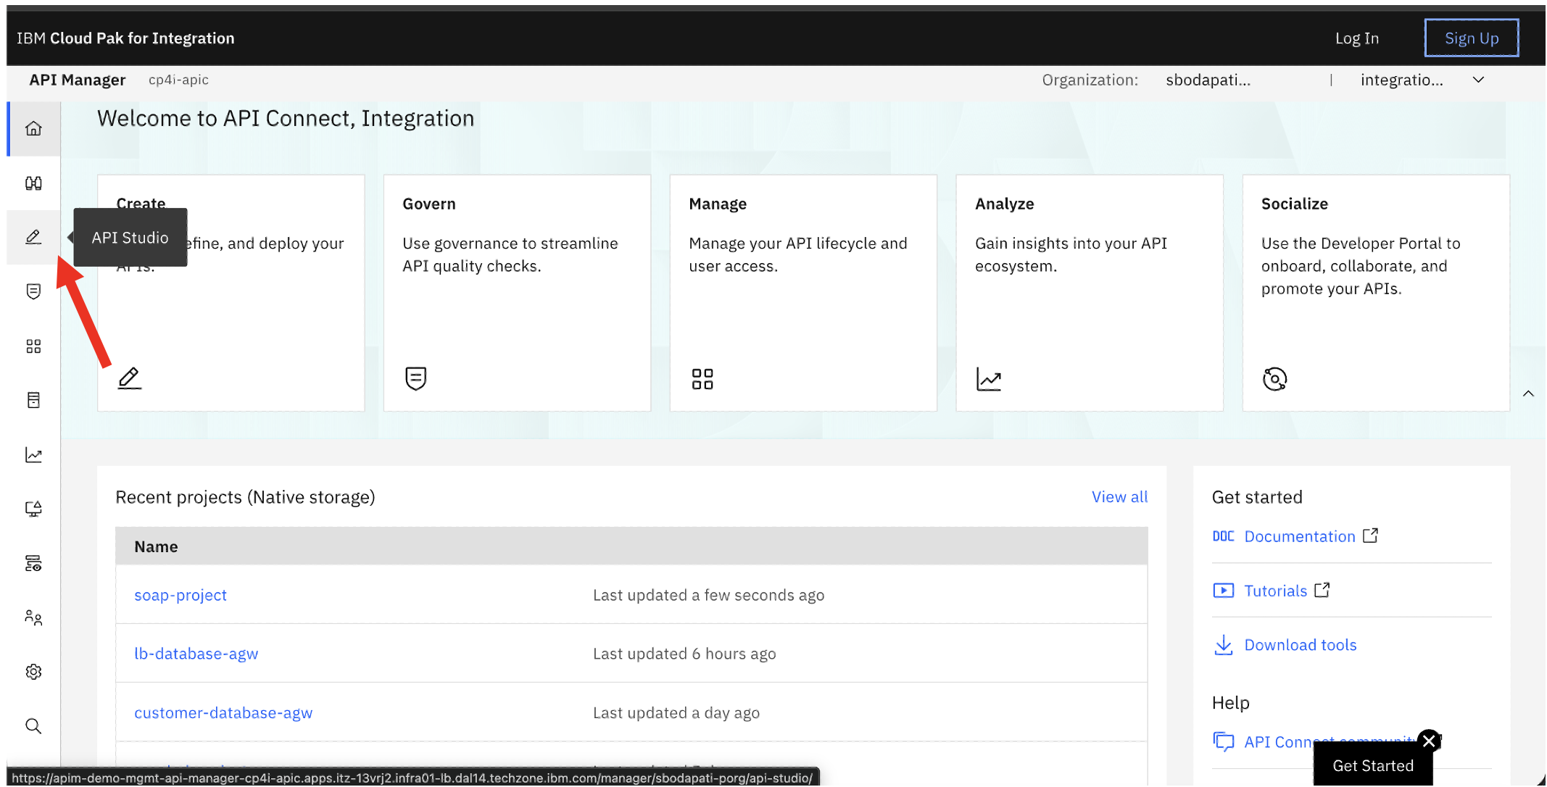Image resolution: width=1547 pixels, height=787 pixels.
Task: Open API Studio pencil icon in sidebar
Action: tap(33, 237)
